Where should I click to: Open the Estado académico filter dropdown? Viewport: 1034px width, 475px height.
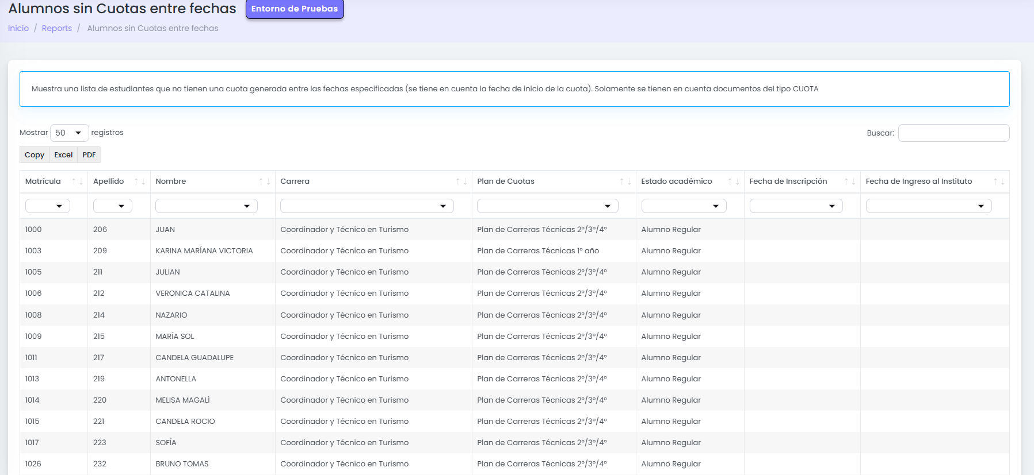click(x=684, y=206)
